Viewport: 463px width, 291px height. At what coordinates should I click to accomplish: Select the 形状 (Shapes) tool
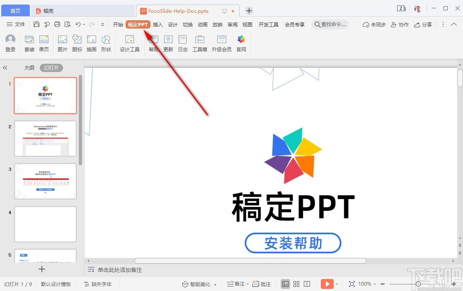coord(106,43)
